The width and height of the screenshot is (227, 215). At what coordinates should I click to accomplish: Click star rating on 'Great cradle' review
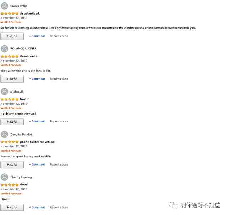[10, 56]
